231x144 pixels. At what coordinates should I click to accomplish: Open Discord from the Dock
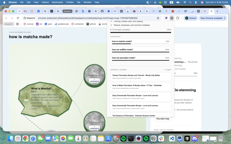[195, 138]
